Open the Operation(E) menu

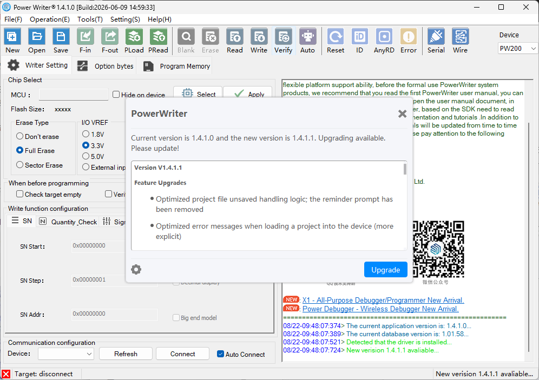pyautogui.click(x=49, y=19)
